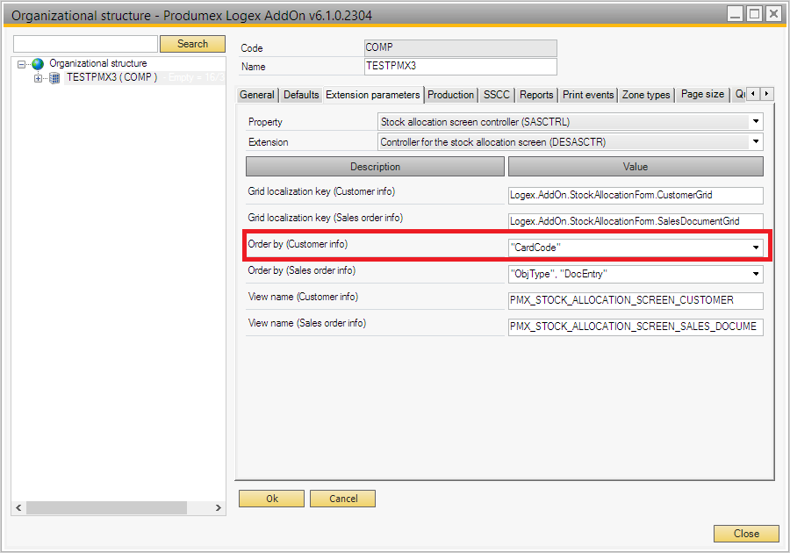Viewport: 790px width, 553px height.
Task: Click the building icon beside TESTPMX3
Action: click(54, 78)
